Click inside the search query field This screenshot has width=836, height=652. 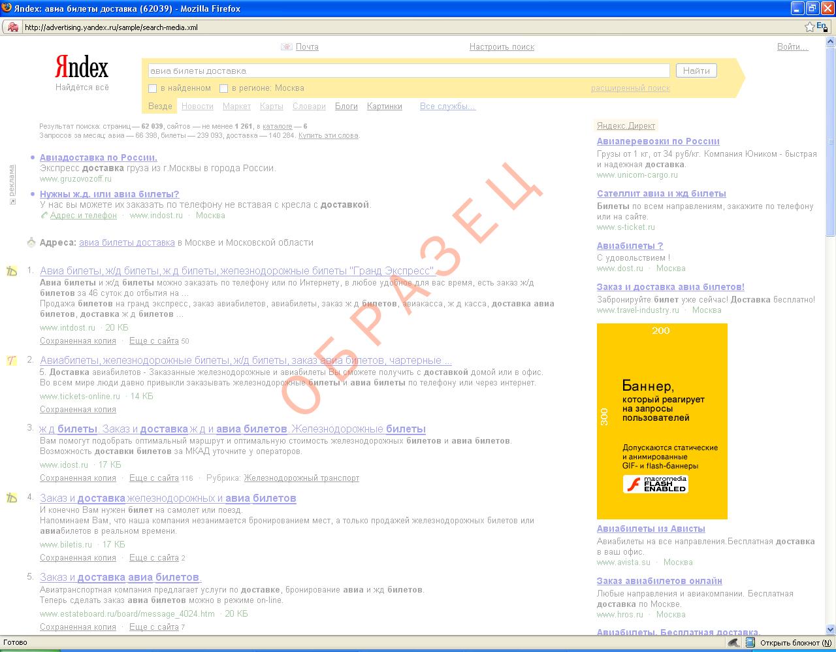408,71
